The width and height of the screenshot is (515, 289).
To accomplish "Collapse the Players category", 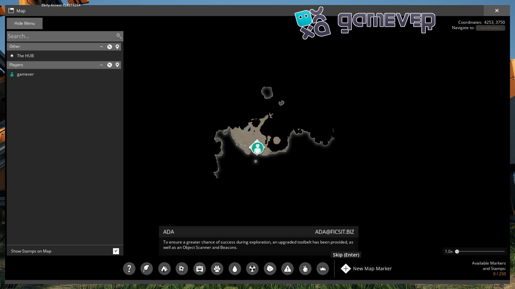I will (101, 65).
